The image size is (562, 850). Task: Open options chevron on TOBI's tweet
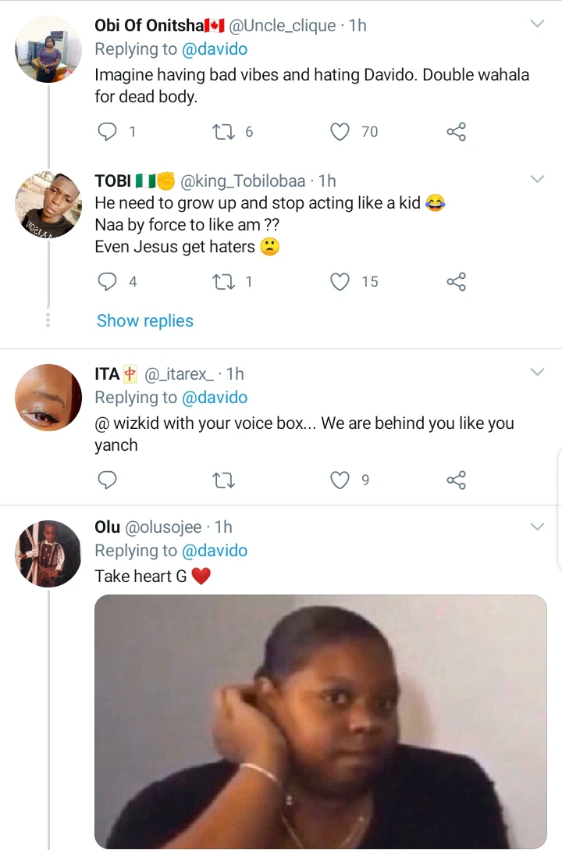537,180
